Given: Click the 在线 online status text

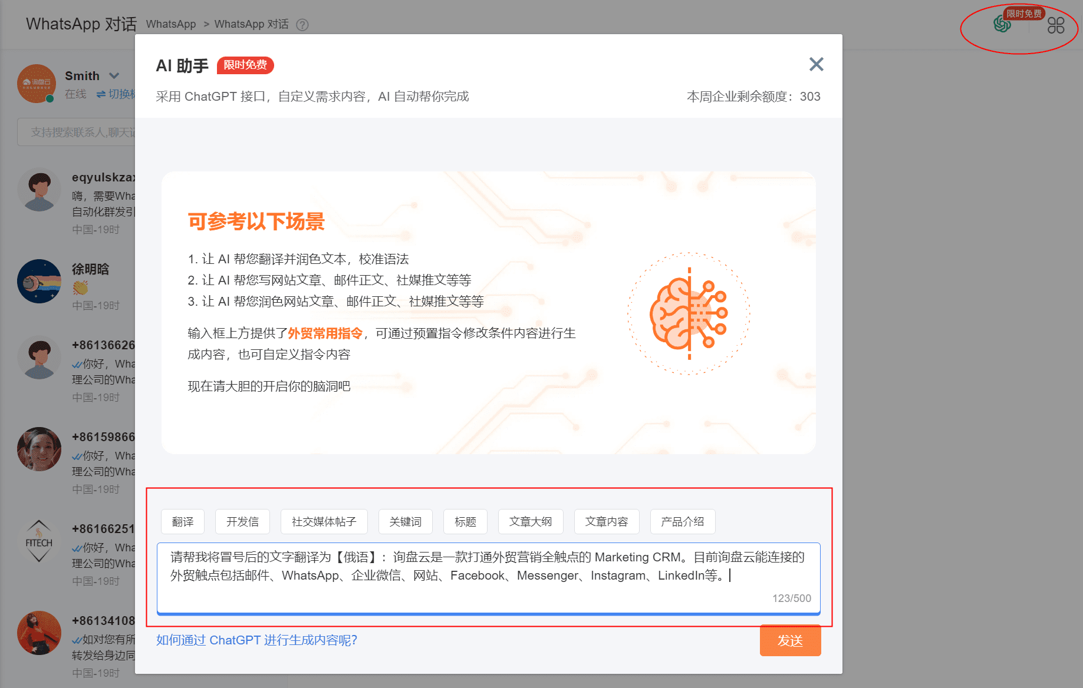Looking at the screenshot, I should pyautogui.click(x=75, y=94).
